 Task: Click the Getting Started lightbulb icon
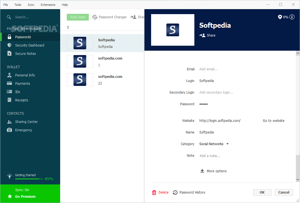click(x=10, y=176)
